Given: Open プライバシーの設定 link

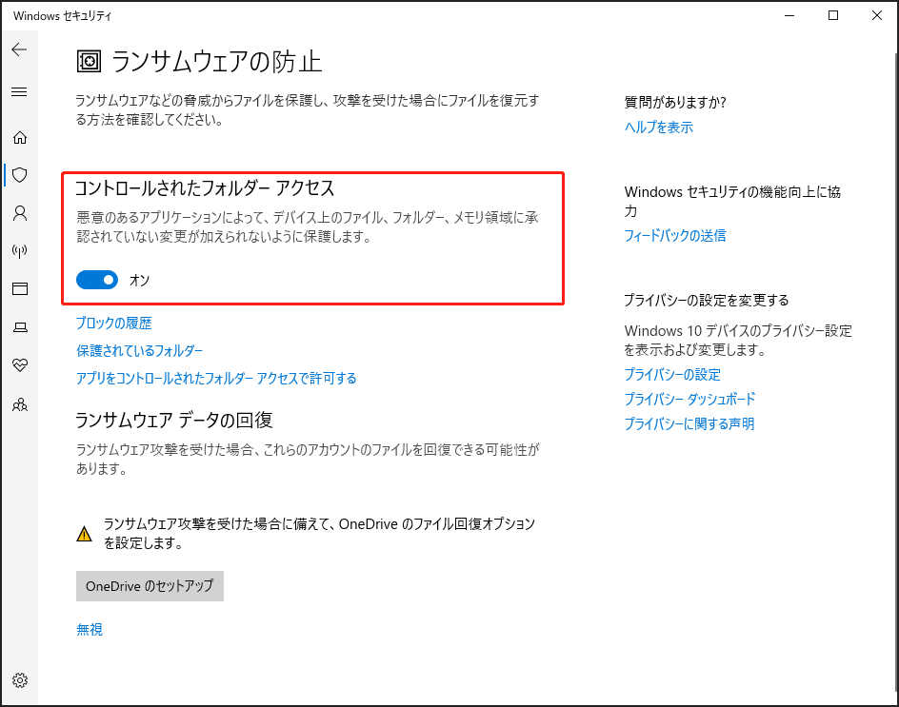Looking at the screenshot, I should (672, 375).
